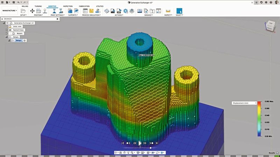Click the New Setup folder icon
The height and width of the screenshot is (157, 280).
23,11
